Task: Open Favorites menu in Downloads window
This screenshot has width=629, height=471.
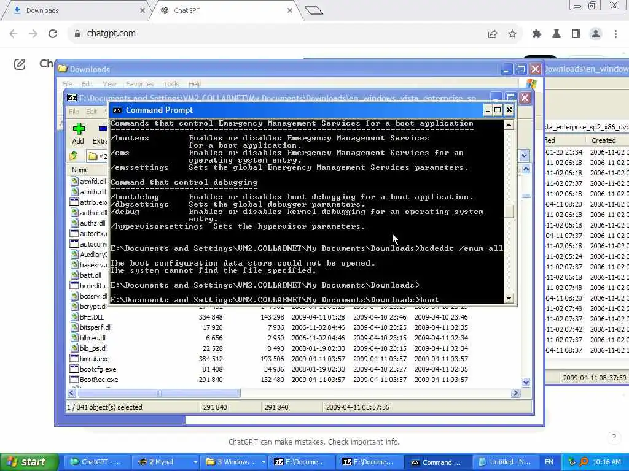Action: (139, 84)
